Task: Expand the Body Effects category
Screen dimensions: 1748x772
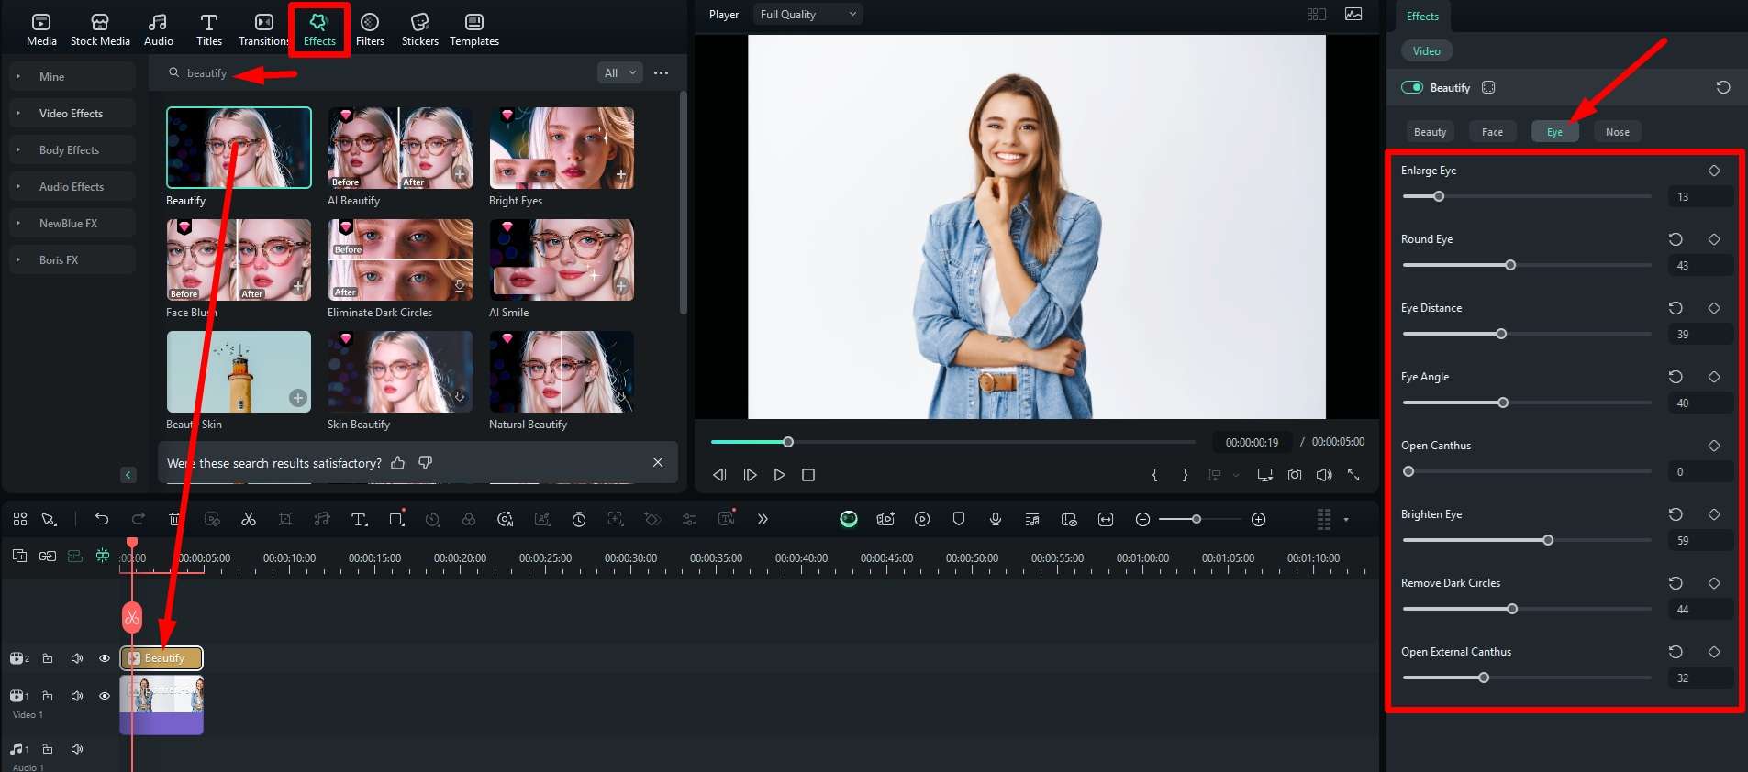Action: pyautogui.click(x=72, y=150)
